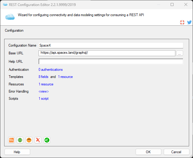Click the Error Handling label
193x158 pixels.
[x=19, y=91]
